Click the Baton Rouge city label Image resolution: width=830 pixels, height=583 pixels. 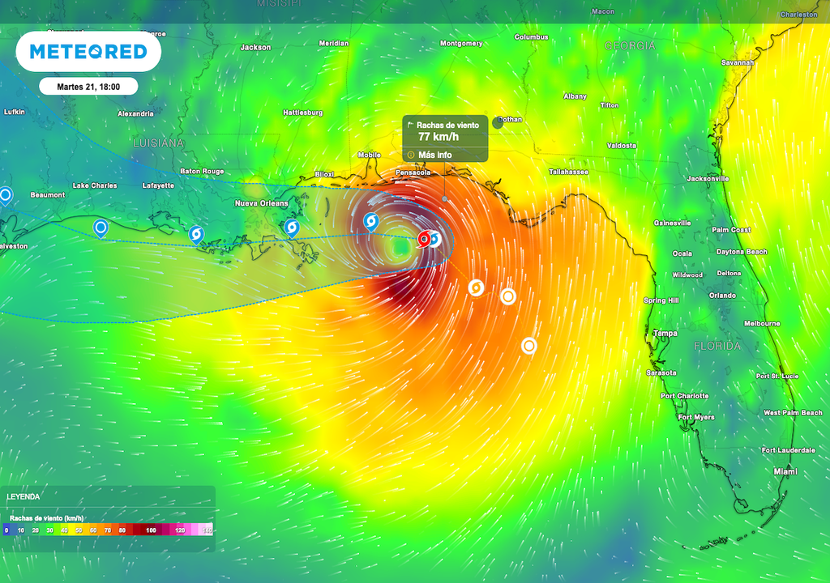pyautogui.click(x=202, y=172)
